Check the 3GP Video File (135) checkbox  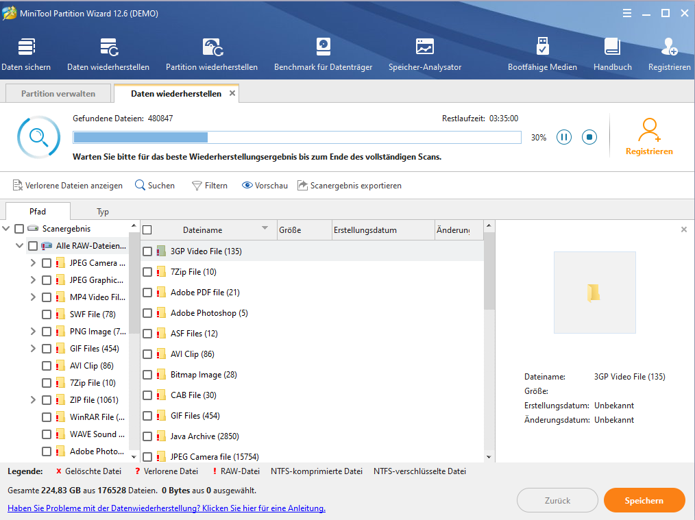[147, 251]
